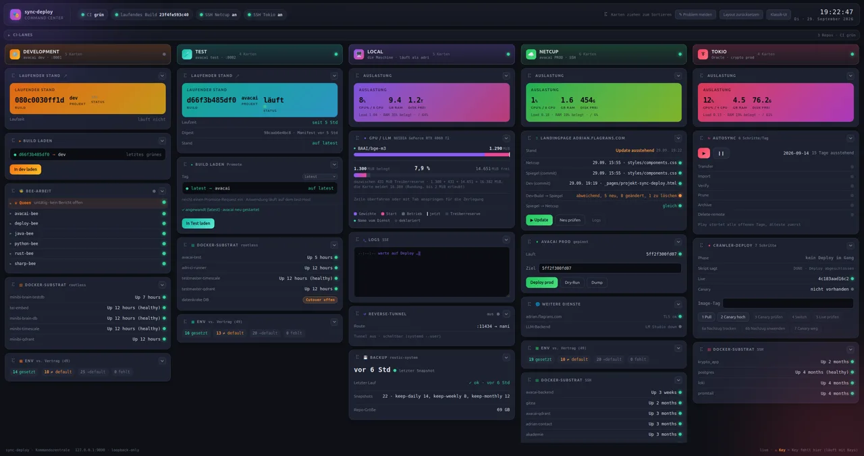Grab the drag handle of Avacai Prod card
Viewport: 864px width, 456px height.
[530, 241]
